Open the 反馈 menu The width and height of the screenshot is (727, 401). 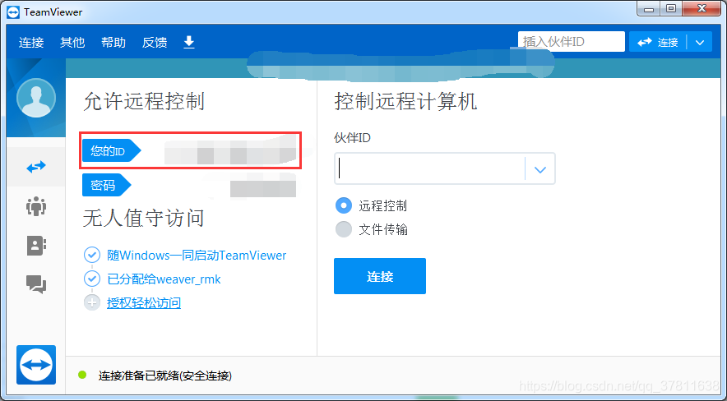(x=155, y=43)
